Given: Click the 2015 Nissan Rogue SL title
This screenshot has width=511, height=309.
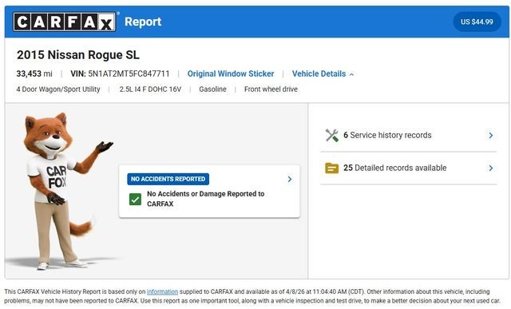Looking at the screenshot, I should [x=78, y=55].
